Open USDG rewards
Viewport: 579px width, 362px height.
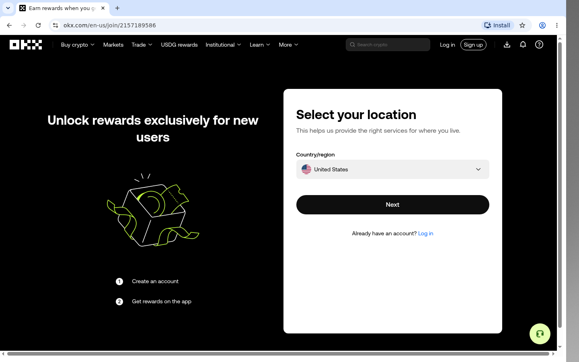[179, 45]
